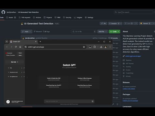Bookmark the page with the star icon

tap(84, 47)
